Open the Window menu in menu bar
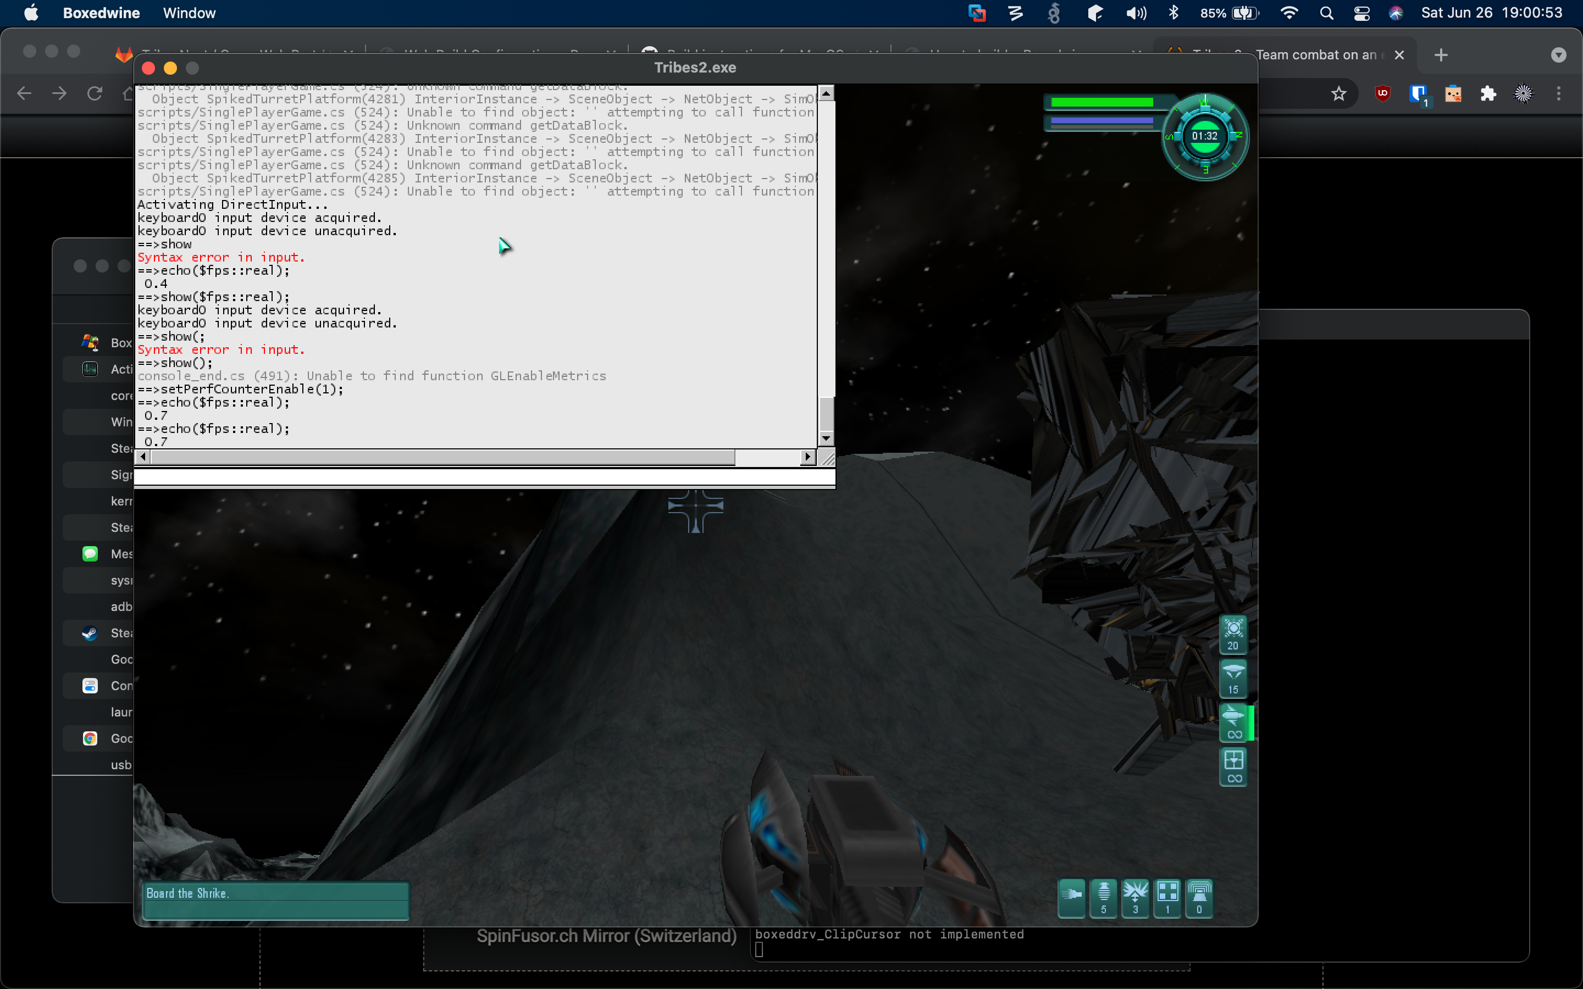 coord(189,13)
